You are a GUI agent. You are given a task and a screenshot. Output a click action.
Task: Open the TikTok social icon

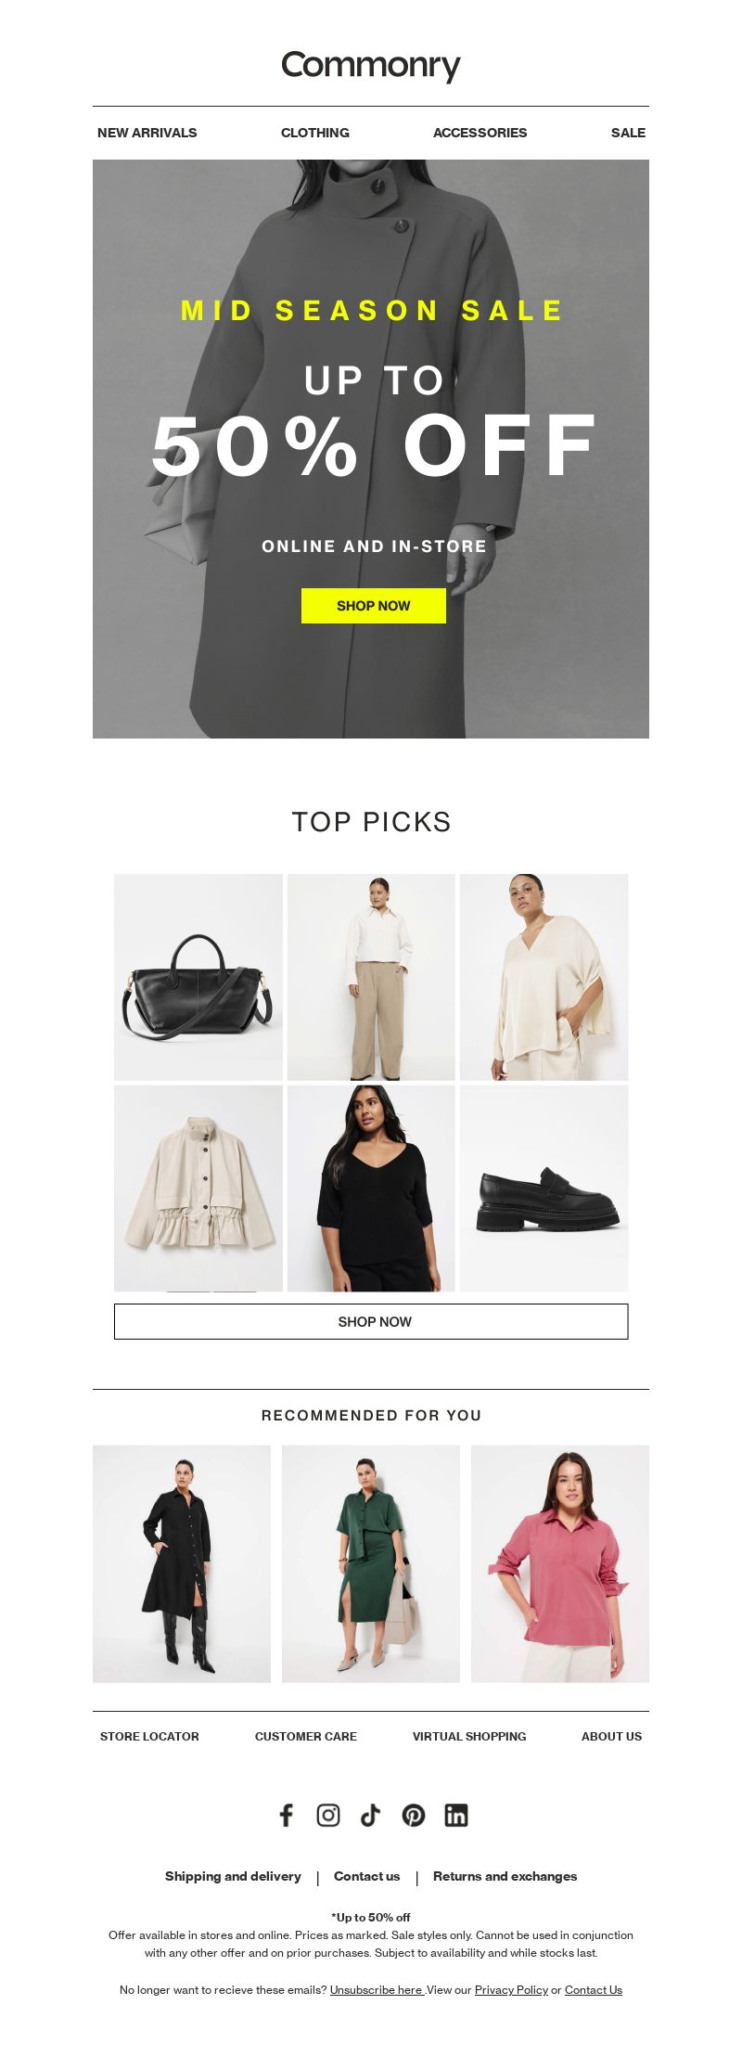(x=371, y=1815)
